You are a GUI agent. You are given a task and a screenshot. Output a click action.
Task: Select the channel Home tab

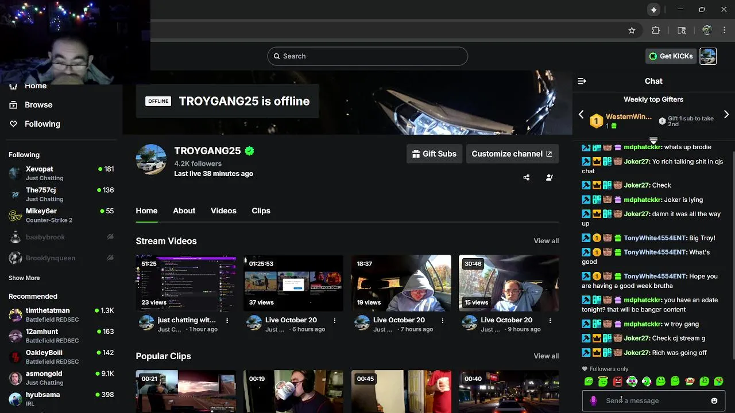[146, 211]
